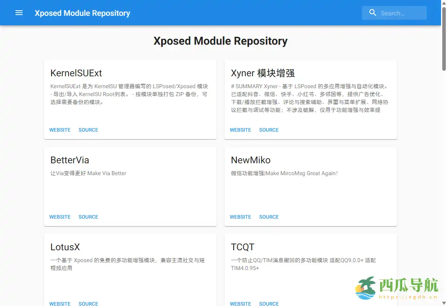Open the SOURCE for Xyner 模块增强

click(269, 130)
